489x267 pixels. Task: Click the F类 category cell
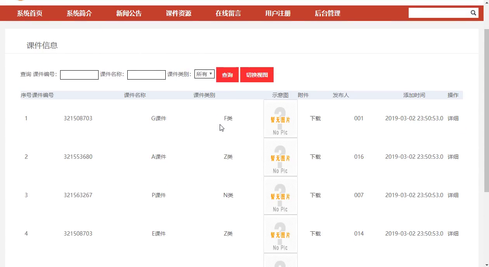[x=228, y=118]
